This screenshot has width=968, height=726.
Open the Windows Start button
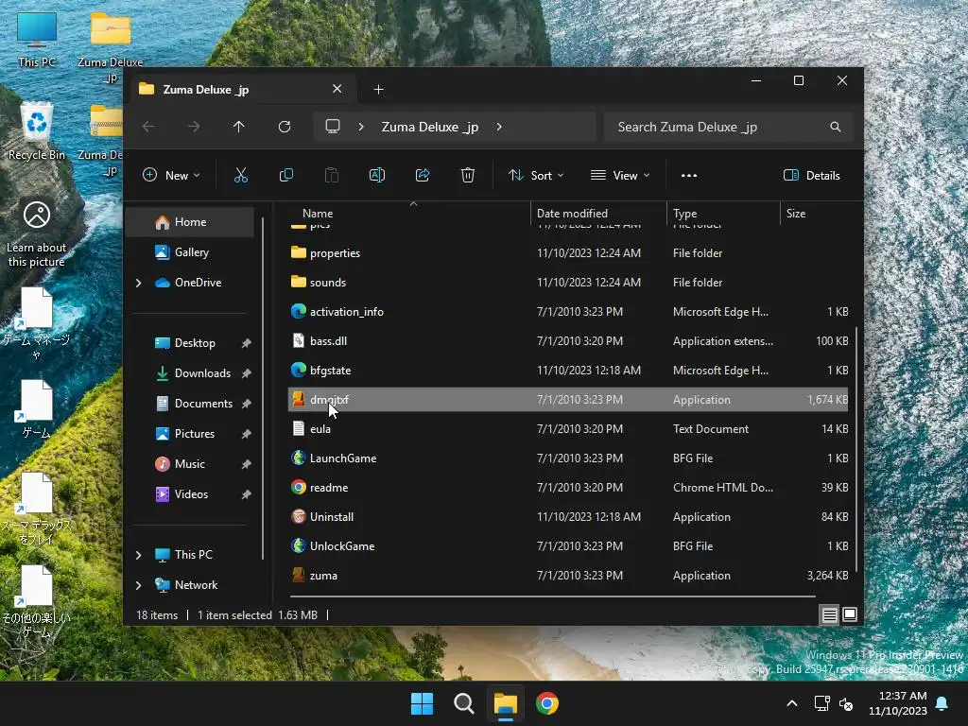click(423, 703)
